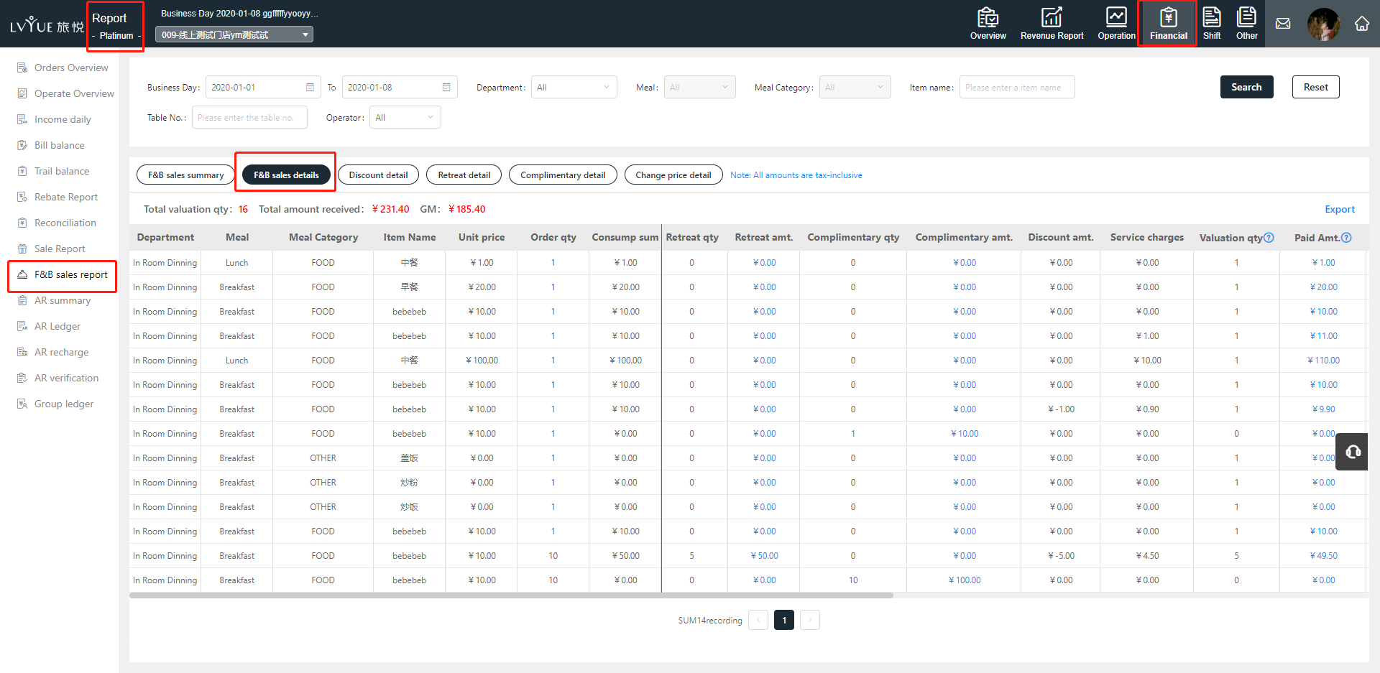Expand the Meal dropdown
This screenshot has width=1380, height=673.
click(x=700, y=87)
